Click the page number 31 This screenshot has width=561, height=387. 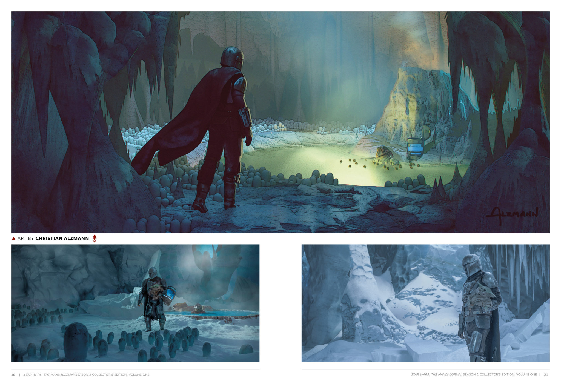546,375
